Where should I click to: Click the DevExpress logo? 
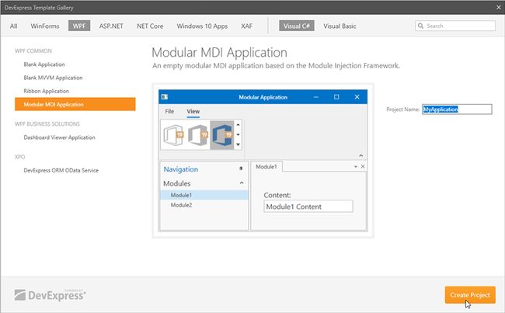[50, 295]
